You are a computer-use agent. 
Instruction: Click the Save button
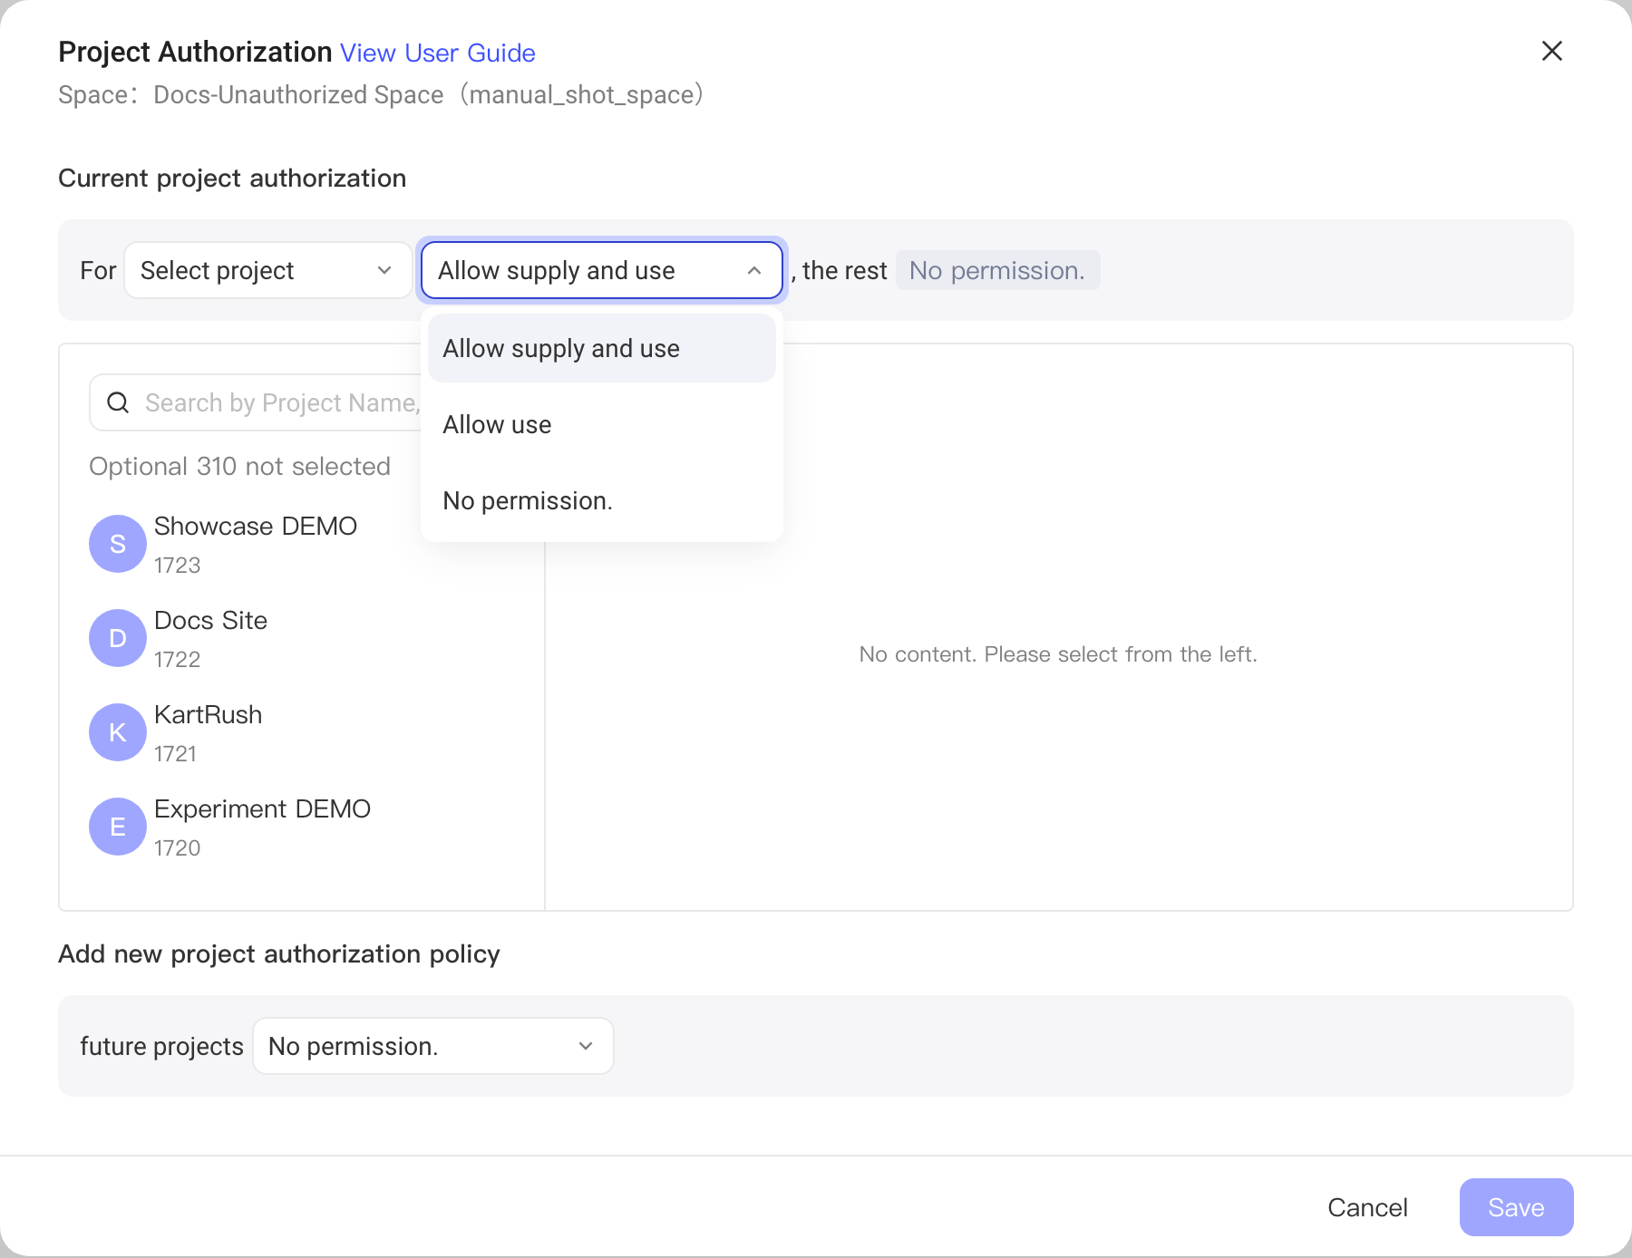coord(1517,1207)
